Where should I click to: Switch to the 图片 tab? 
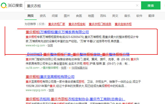click(x=67, y=16)
